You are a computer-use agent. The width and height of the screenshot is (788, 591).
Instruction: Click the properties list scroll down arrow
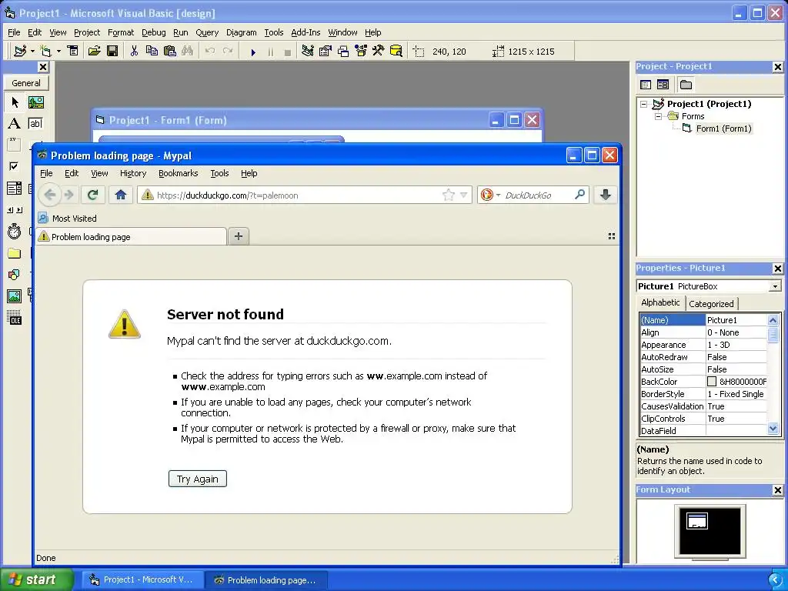[x=773, y=429]
